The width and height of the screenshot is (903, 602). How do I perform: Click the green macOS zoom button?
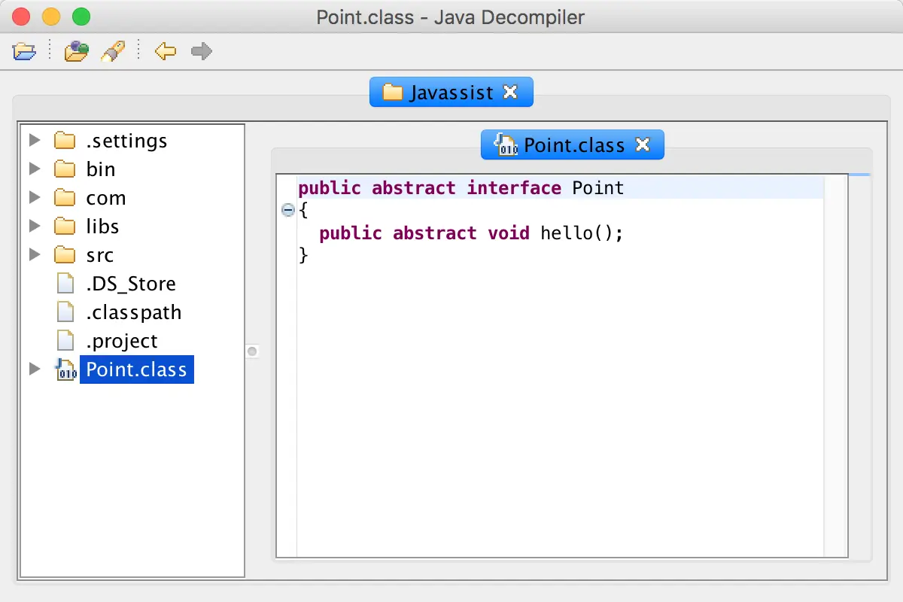pos(80,16)
